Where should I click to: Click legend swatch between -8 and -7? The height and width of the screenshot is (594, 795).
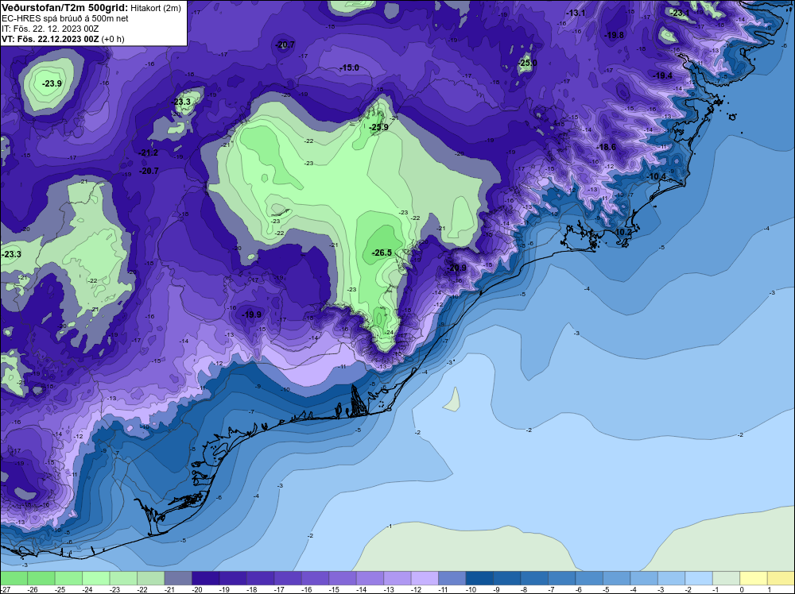click(x=534, y=578)
